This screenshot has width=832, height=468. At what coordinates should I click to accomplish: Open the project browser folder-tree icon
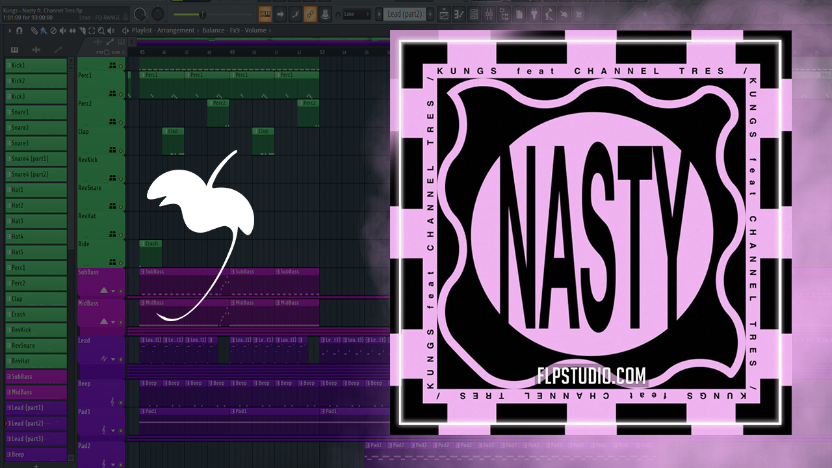coord(504,14)
